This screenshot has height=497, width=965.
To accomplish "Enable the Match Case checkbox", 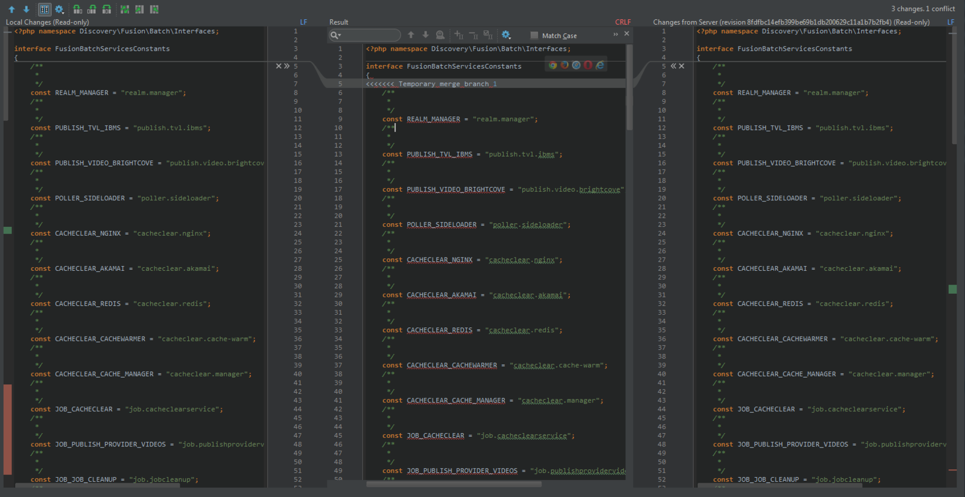I will tap(534, 36).
